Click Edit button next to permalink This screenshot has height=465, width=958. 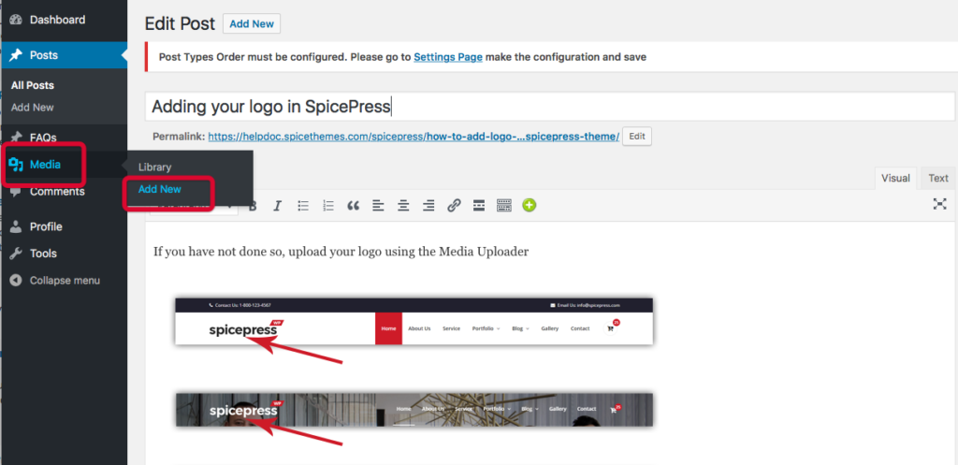[x=636, y=137]
